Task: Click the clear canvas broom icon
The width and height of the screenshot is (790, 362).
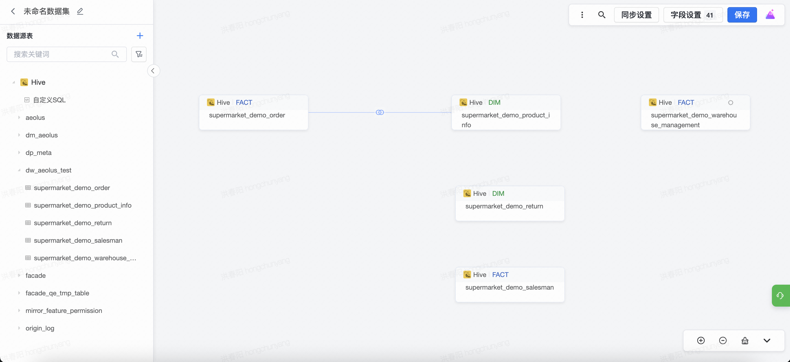Action: [745, 341]
